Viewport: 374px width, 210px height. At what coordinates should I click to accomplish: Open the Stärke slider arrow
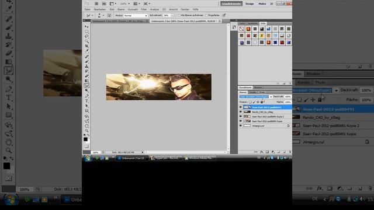pyautogui.click(x=172, y=16)
